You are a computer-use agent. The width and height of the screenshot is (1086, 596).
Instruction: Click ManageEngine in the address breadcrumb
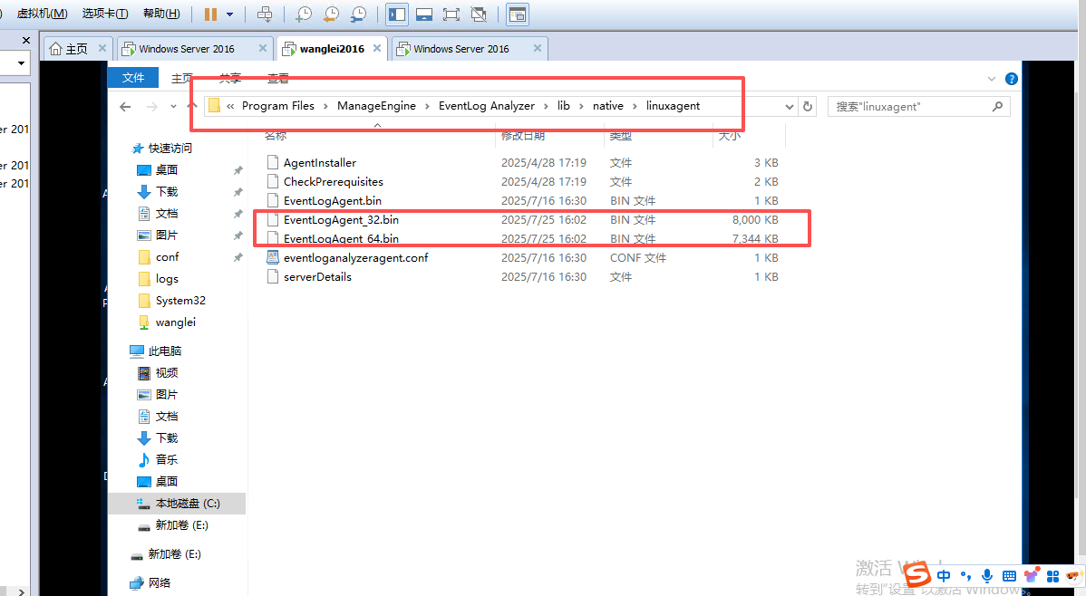click(376, 106)
